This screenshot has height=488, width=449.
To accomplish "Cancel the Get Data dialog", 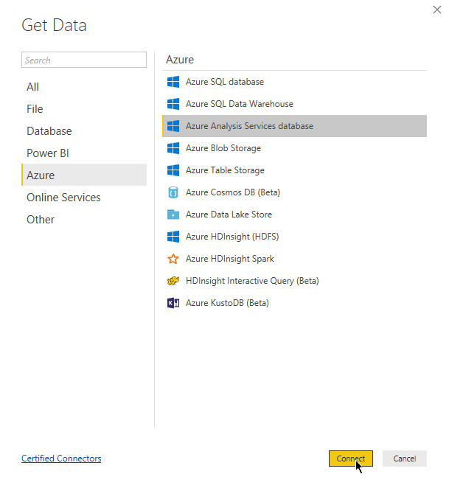I will (404, 459).
